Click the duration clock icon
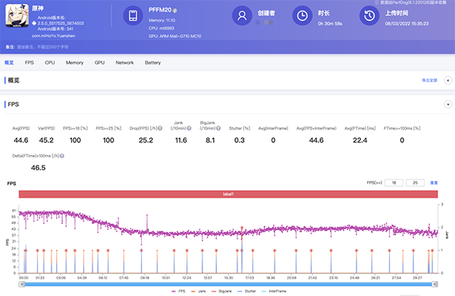Viewport: 455px width, 296px height. (x=302, y=16)
